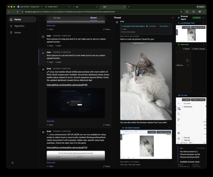Open Cat Search Session in new tab

pos(164,132)
